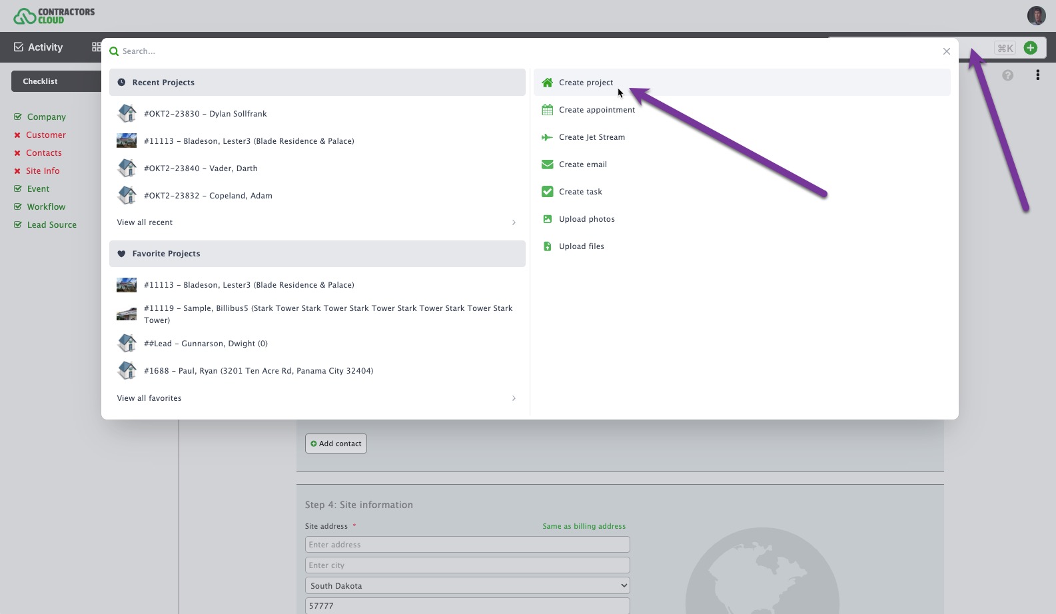Open the Activity tab
The height and width of the screenshot is (614, 1056).
click(39, 47)
